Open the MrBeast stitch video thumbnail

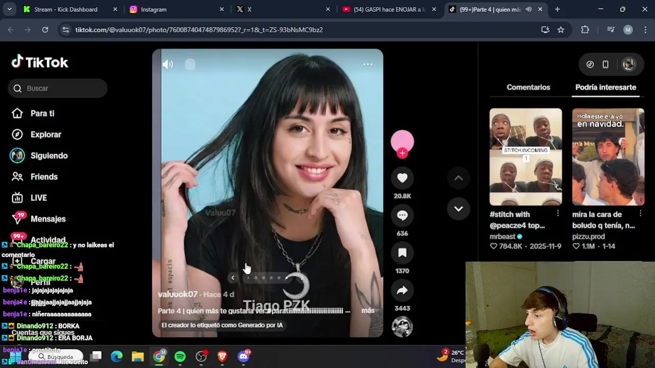pyautogui.click(x=526, y=157)
